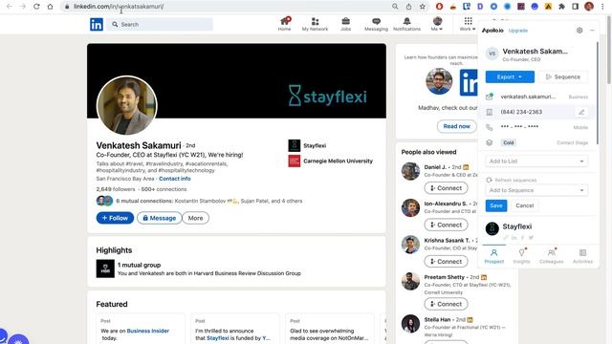Connect with Daniel J.
Image resolution: width=612 pixels, height=344 pixels.
[447, 188]
